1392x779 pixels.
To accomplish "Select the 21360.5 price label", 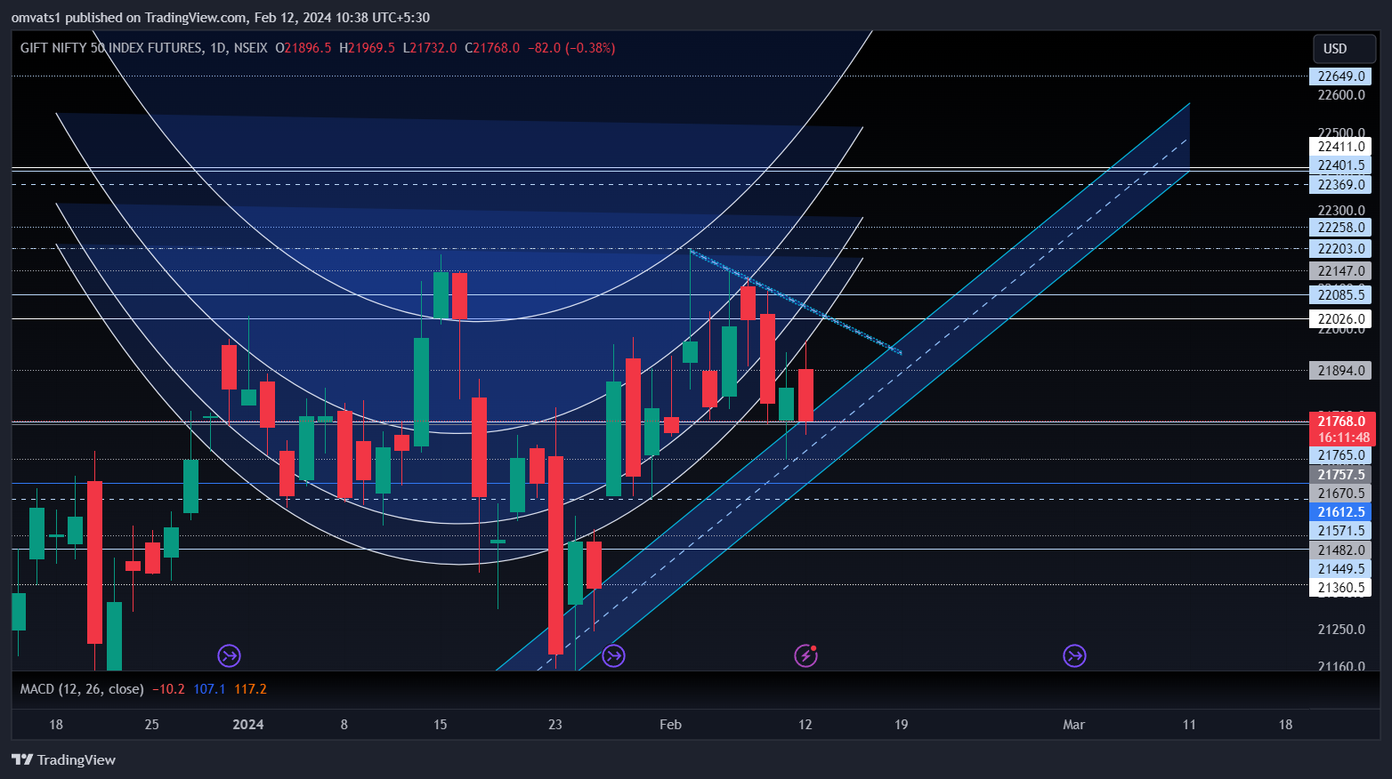I will point(1340,588).
